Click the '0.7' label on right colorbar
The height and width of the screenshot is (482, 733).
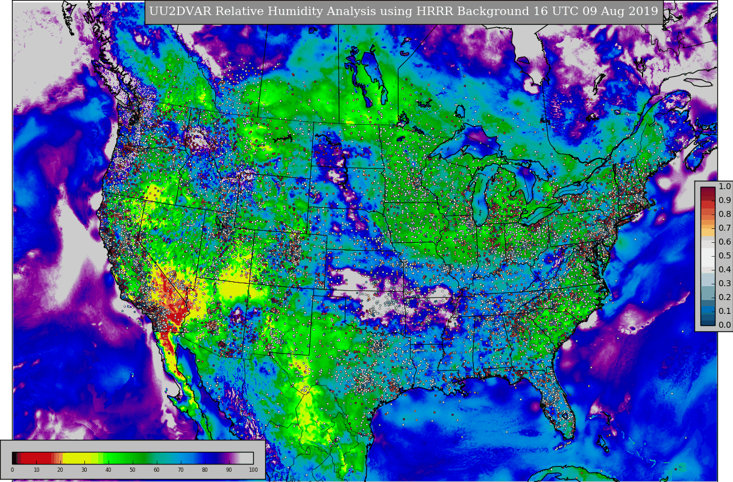[725, 228]
